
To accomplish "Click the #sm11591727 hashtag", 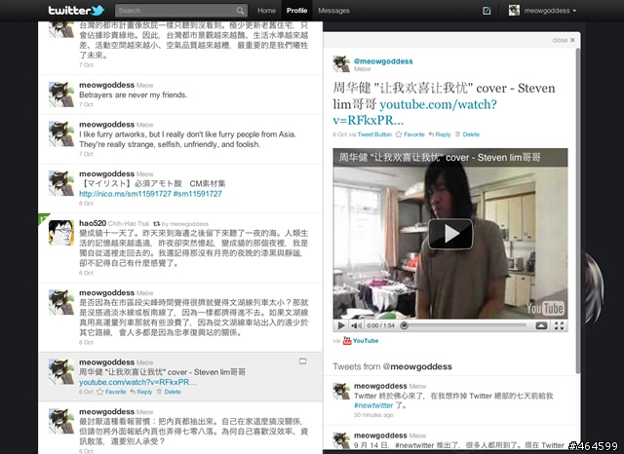I will [x=197, y=194].
